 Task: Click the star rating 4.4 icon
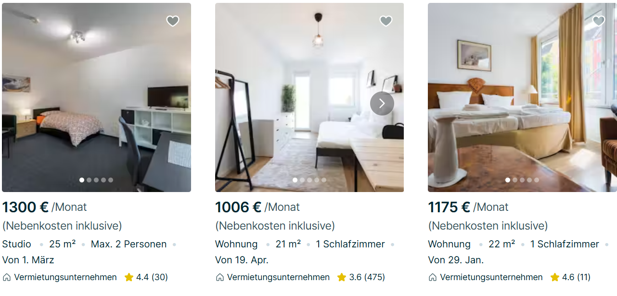click(x=129, y=277)
